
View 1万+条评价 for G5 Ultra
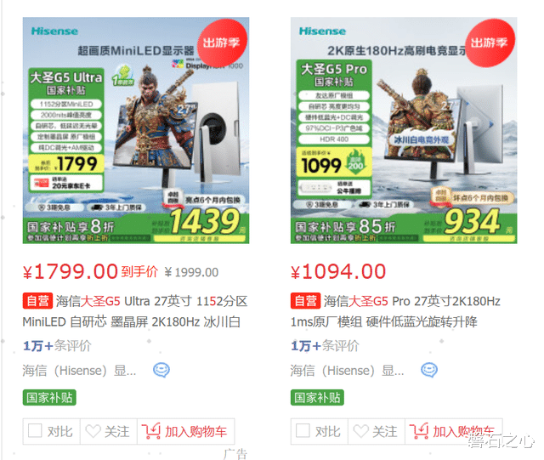pyautogui.click(x=57, y=346)
